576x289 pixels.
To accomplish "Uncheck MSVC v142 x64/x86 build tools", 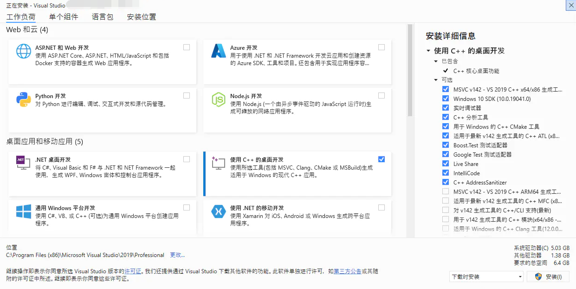I will (446, 89).
